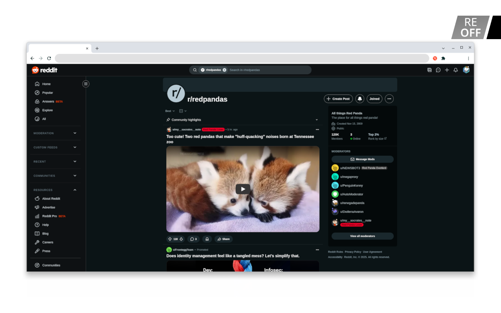The image size is (501, 313).
Task: Open the Reddit chat icon
Action: [x=438, y=70]
